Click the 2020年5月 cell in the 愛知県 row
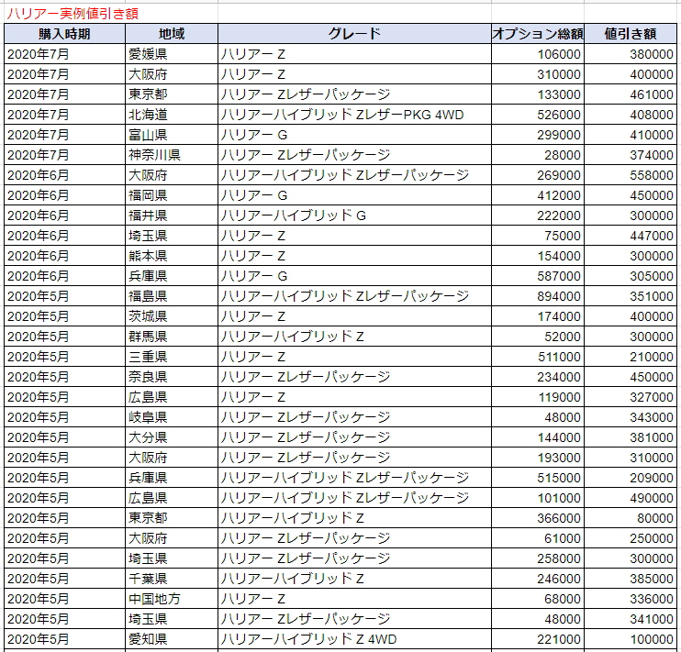 pos(65,639)
